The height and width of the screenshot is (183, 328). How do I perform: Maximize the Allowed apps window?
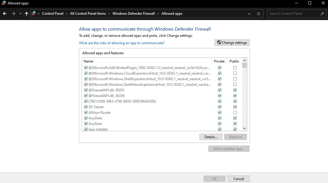(x=310, y=3)
